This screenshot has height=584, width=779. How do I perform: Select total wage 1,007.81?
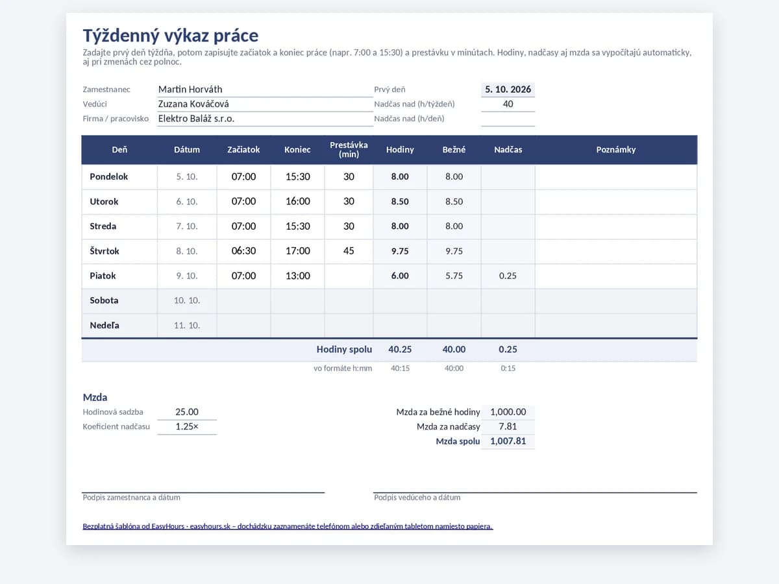508,442
